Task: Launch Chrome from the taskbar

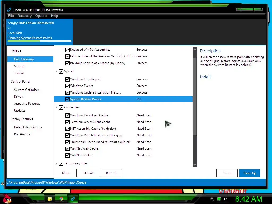Action: [x=61, y=199]
